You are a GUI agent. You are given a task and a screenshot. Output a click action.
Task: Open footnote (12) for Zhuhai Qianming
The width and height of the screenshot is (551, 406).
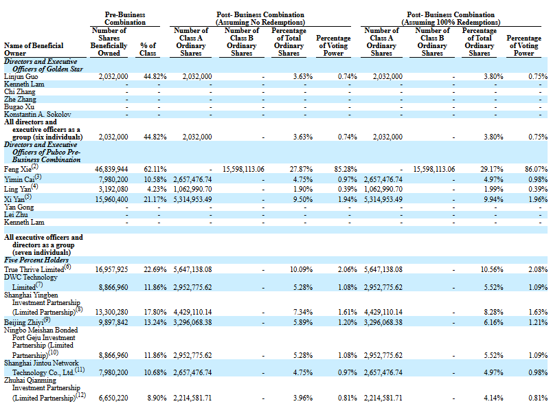coord(80,396)
